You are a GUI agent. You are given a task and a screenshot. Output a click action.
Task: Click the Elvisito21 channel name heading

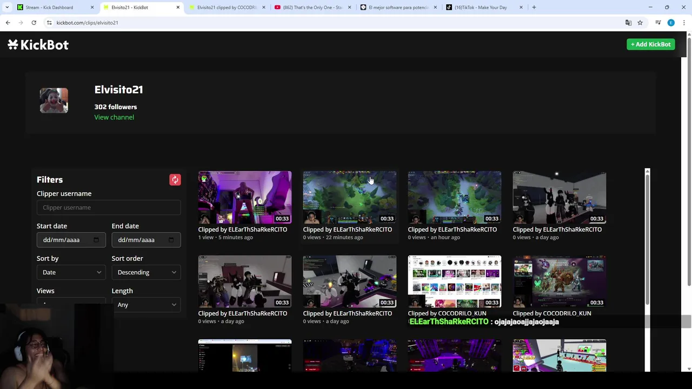[118, 90]
